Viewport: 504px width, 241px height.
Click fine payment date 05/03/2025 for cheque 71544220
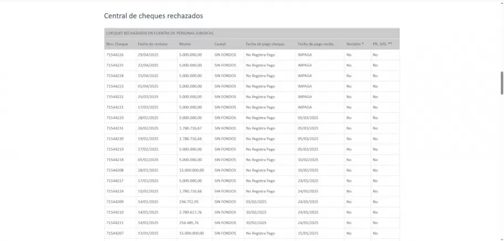308,118
